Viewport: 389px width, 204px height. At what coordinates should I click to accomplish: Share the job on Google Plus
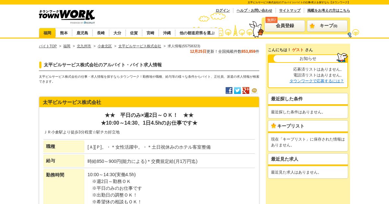(246, 91)
